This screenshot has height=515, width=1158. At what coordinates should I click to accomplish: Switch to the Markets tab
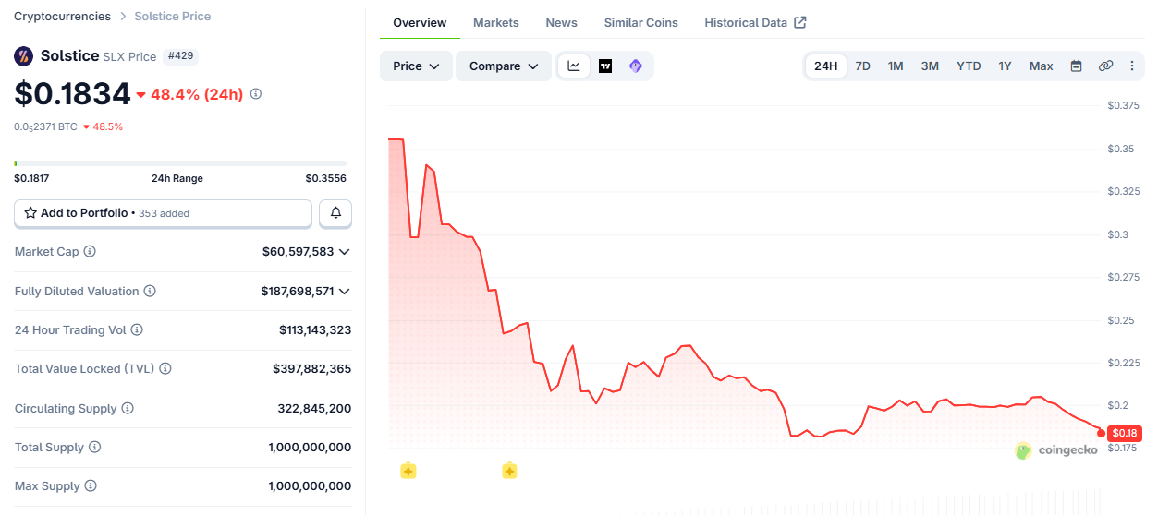(496, 22)
